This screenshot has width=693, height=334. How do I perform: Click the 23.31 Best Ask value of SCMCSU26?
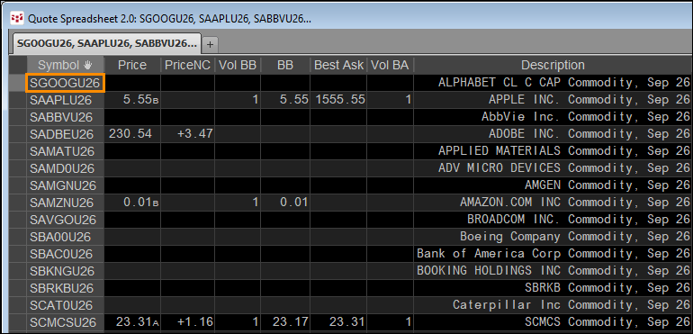click(338, 322)
